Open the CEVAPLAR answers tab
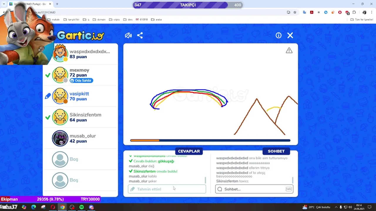 click(189, 151)
